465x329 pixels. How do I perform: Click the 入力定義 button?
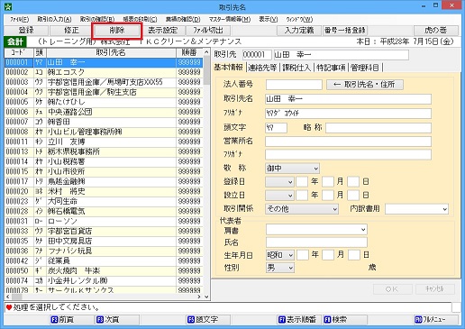coord(299,31)
